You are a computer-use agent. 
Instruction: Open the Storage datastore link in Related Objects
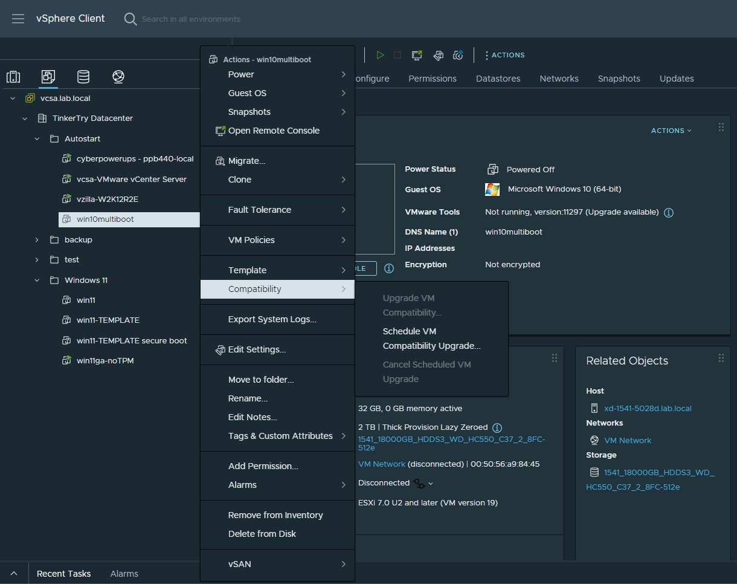(x=650, y=479)
